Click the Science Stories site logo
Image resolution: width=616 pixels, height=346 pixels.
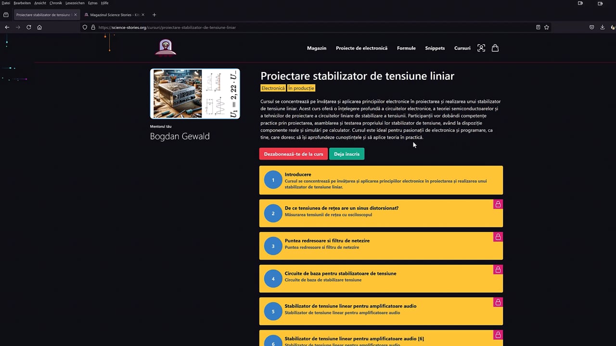click(x=166, y=48)
